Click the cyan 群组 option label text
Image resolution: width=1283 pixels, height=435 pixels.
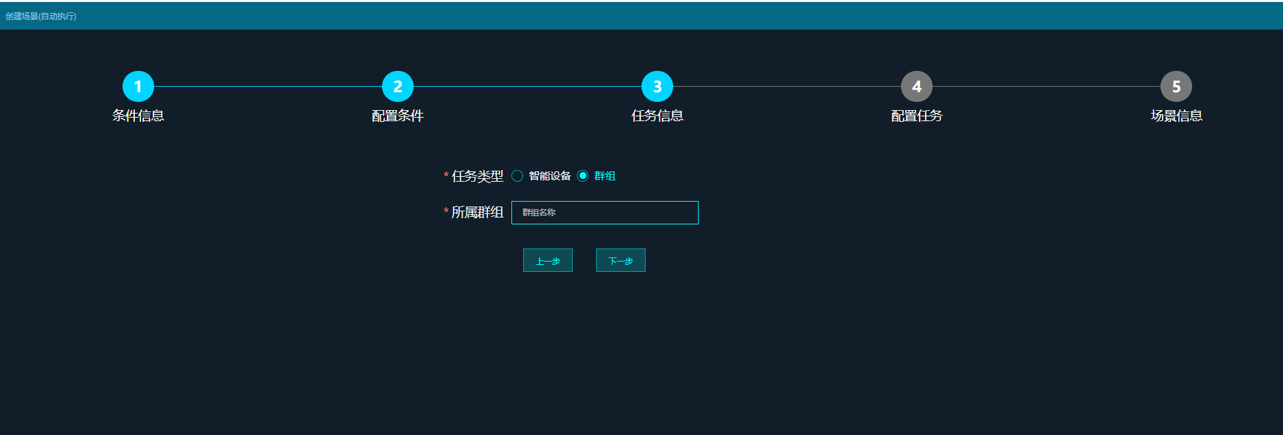[604, 176]
